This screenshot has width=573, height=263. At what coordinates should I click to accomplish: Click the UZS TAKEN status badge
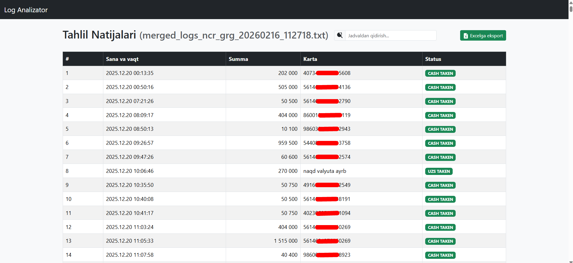[x=439, y=171]
